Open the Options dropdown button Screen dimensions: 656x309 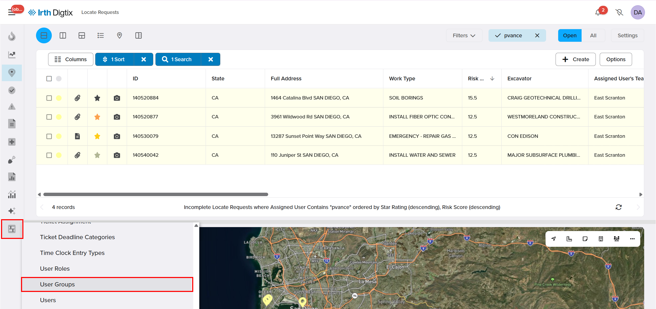(x=616, y=59)
